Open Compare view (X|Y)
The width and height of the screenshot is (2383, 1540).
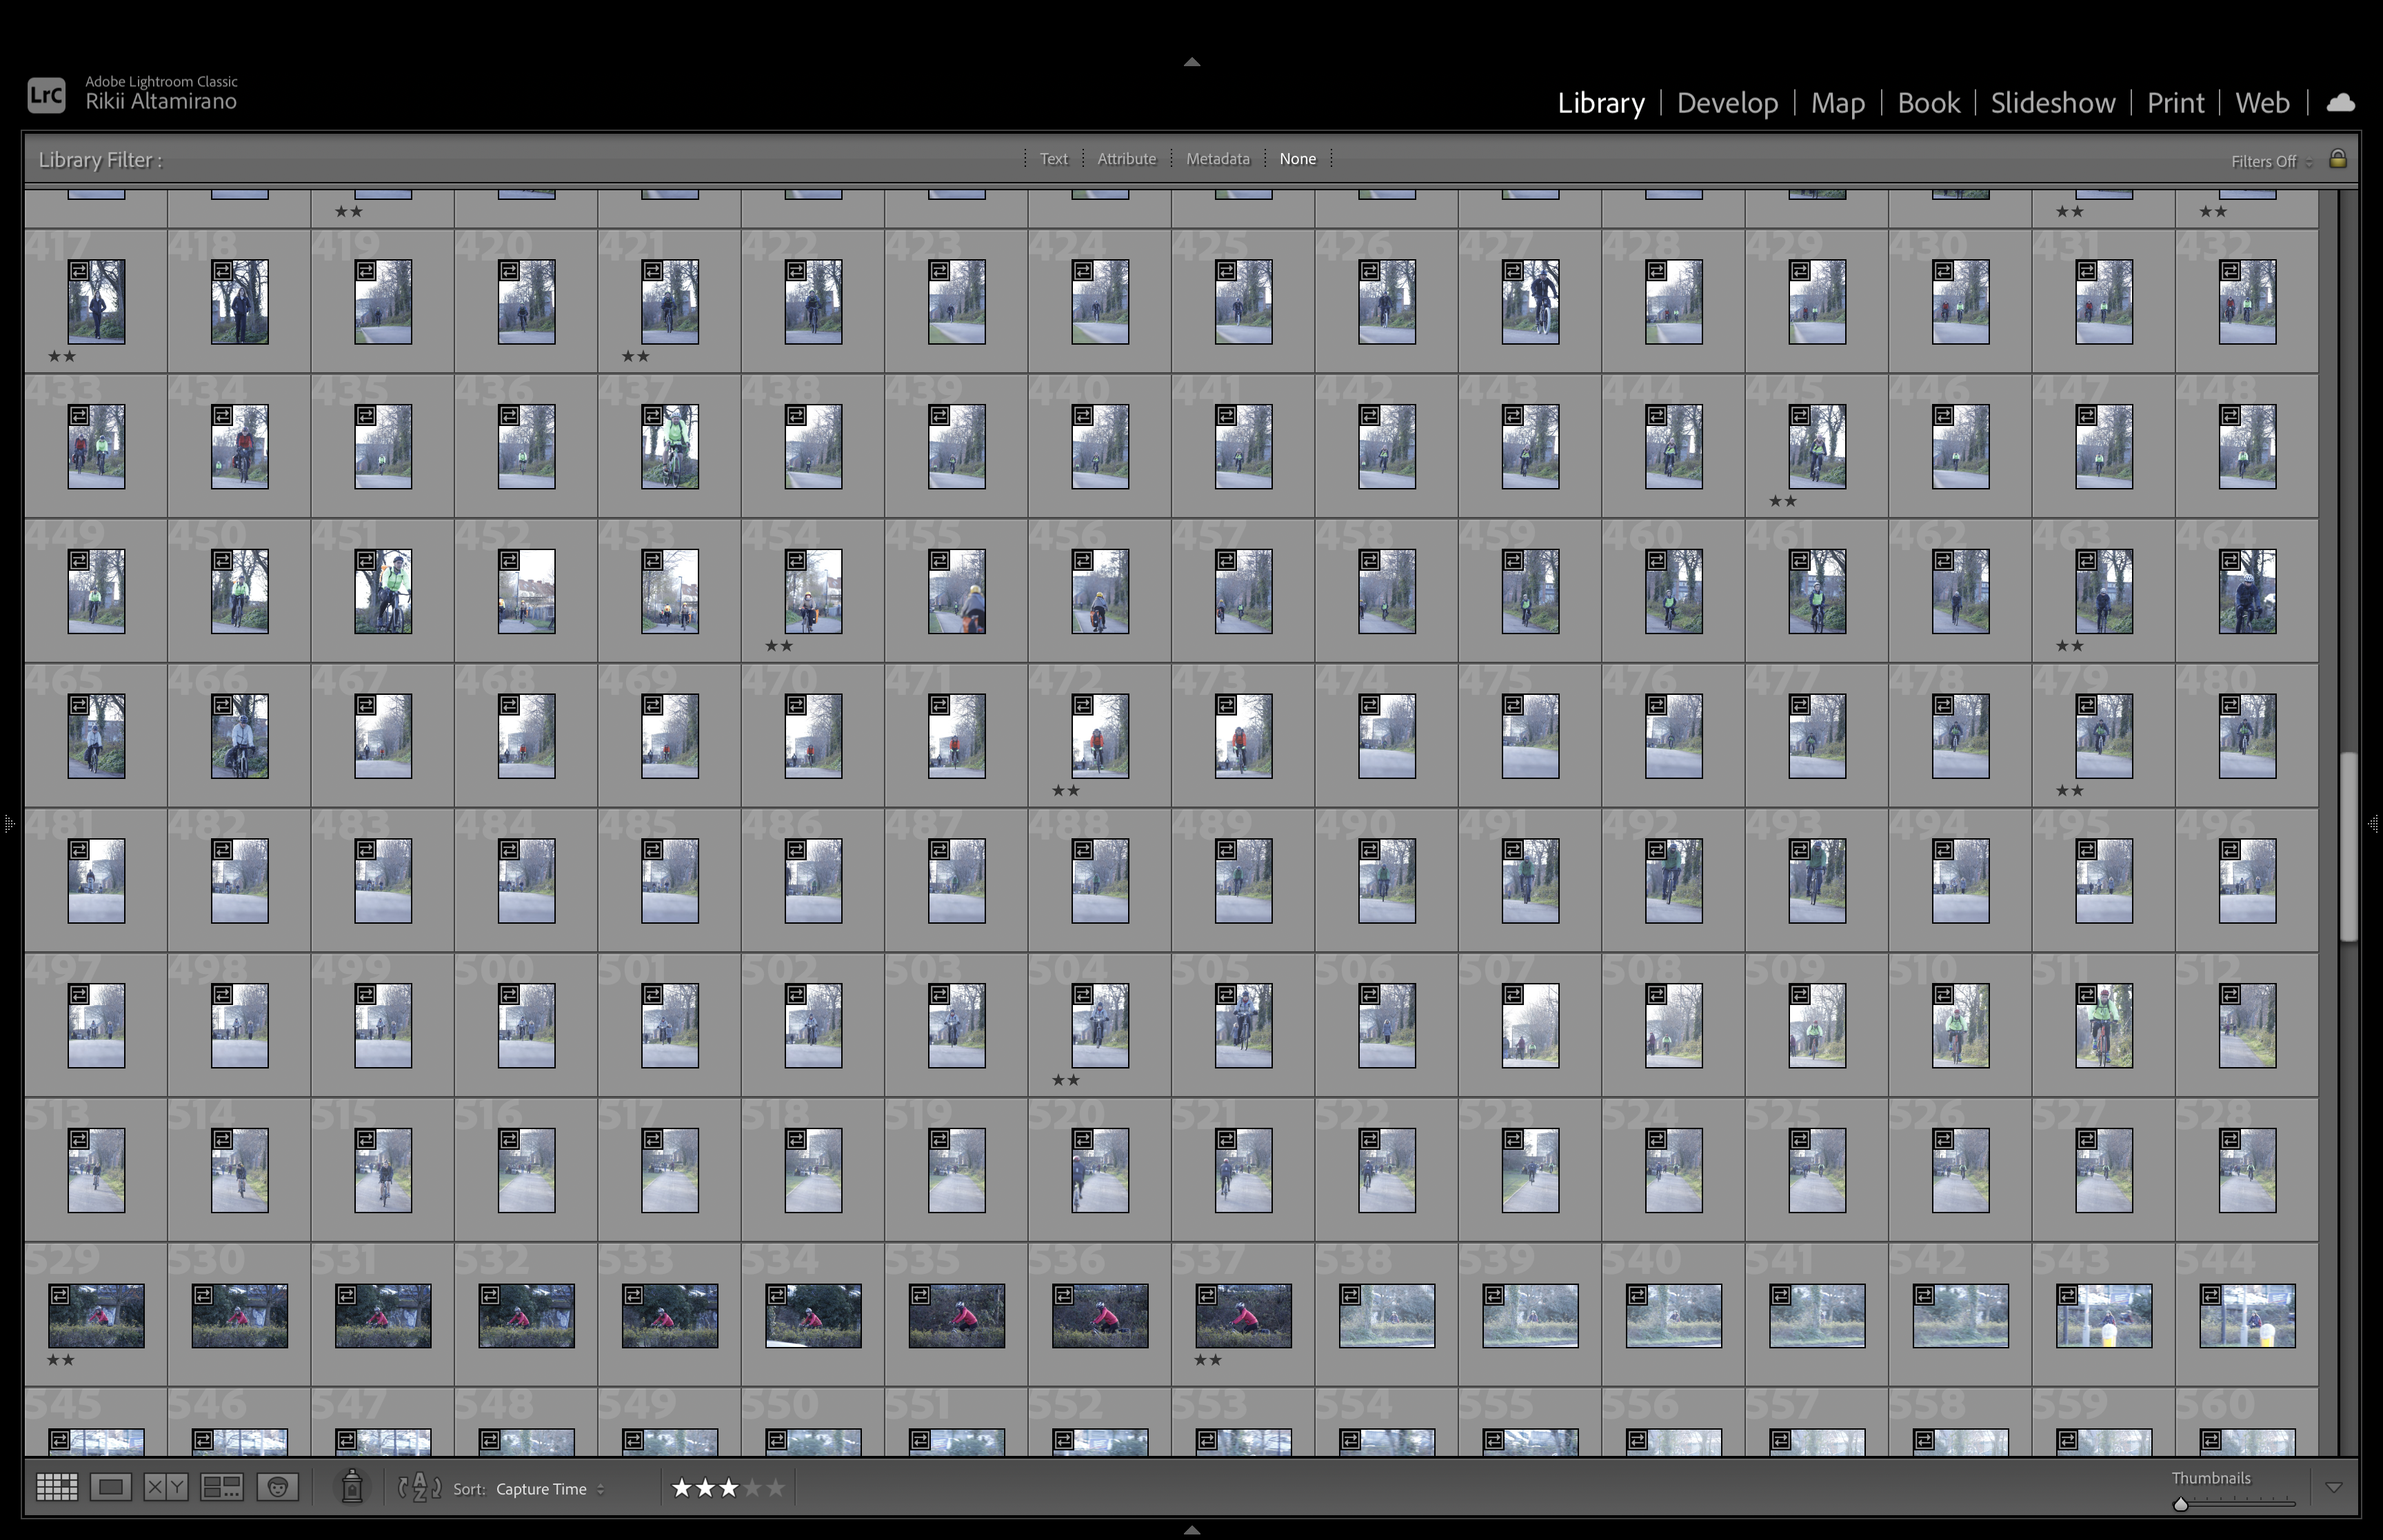(x=166, y=1488)
